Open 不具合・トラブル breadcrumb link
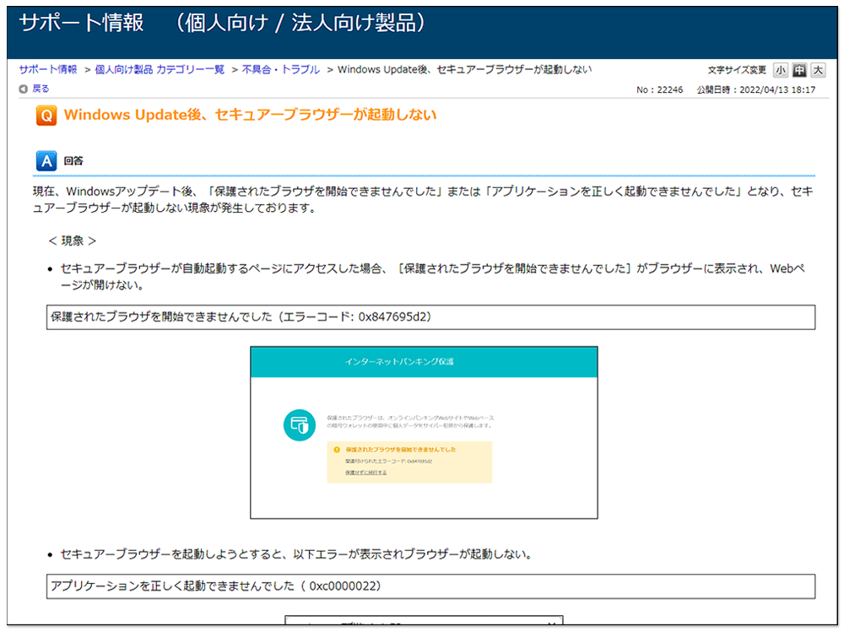The width and height of the screenshot is (844, 632). click(x=281, y=69)
